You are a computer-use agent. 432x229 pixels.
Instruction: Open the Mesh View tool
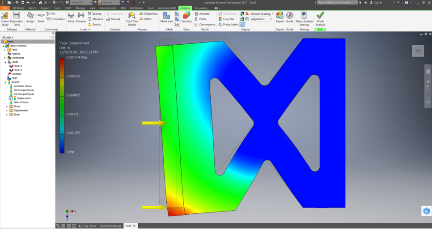[x=167, y=17]
